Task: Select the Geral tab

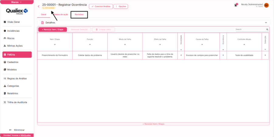Action: 43,15
